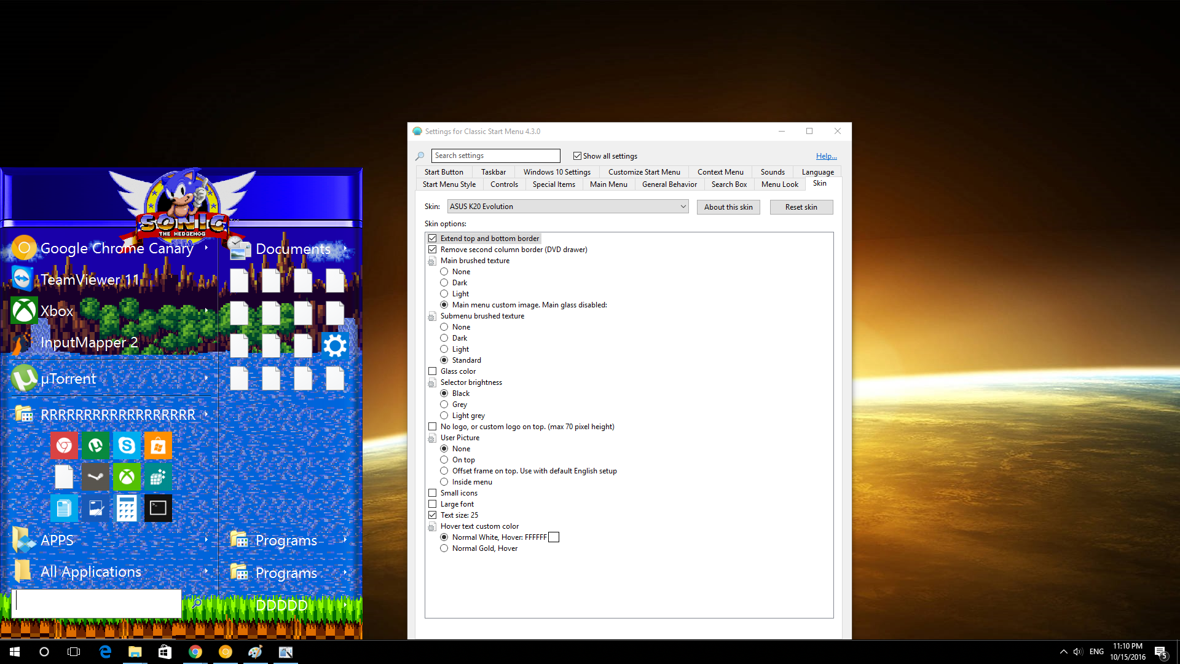Image resolution: width=1180 pixels, height=664 pixels.
Task: Open the Menu Look tab
Action: [779, 184]
